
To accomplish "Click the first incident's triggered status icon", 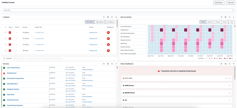I will [x=10, y=32].
